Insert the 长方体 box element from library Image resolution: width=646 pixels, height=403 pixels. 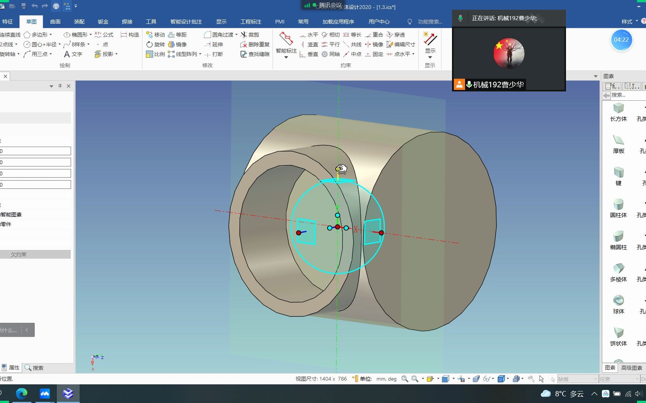click(618, 112)
